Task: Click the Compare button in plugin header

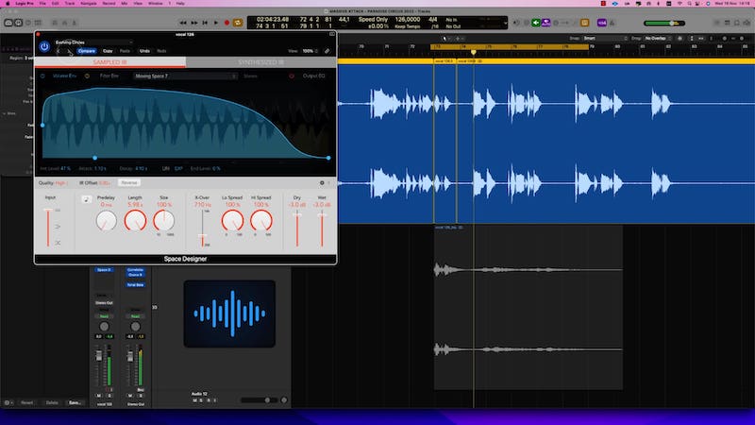Action: click(x=87, y=51)
